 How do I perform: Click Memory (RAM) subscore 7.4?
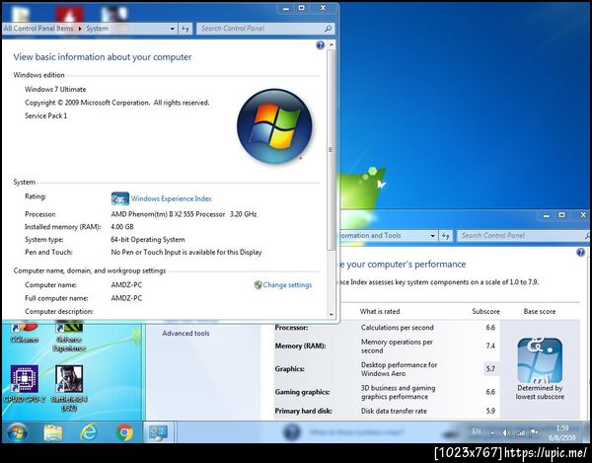click(x=490, y=346)
